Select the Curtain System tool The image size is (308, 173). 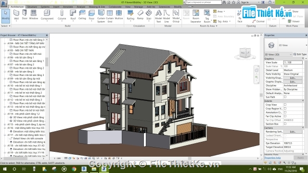(101, 16)
